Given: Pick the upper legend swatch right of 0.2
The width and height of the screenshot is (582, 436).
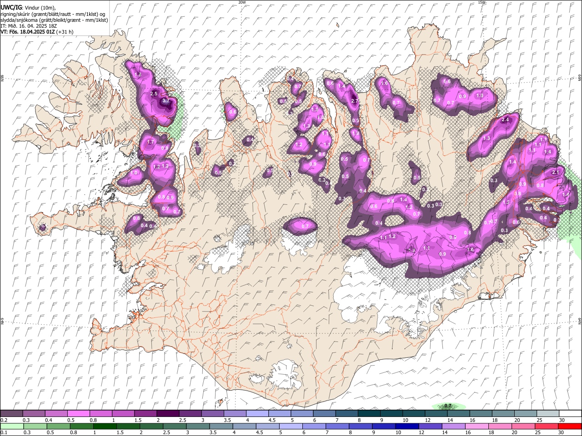Looking at the screenshot, I should point(34,414).
